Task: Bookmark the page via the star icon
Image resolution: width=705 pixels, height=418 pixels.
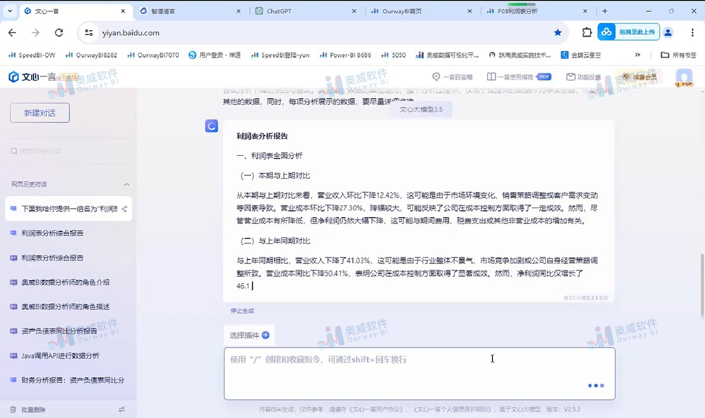Action: (x=558, y=33)
